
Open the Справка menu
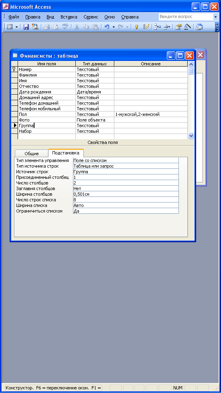pyautogui.click(x=130, y=17)
